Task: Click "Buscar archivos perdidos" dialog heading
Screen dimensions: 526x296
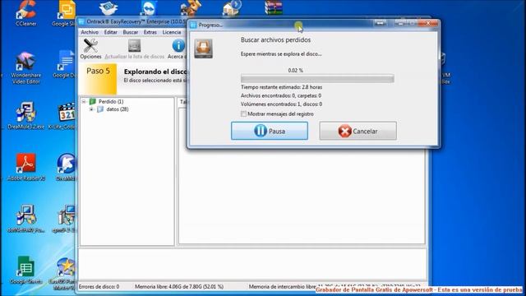Action: click(x=275, y=39)
